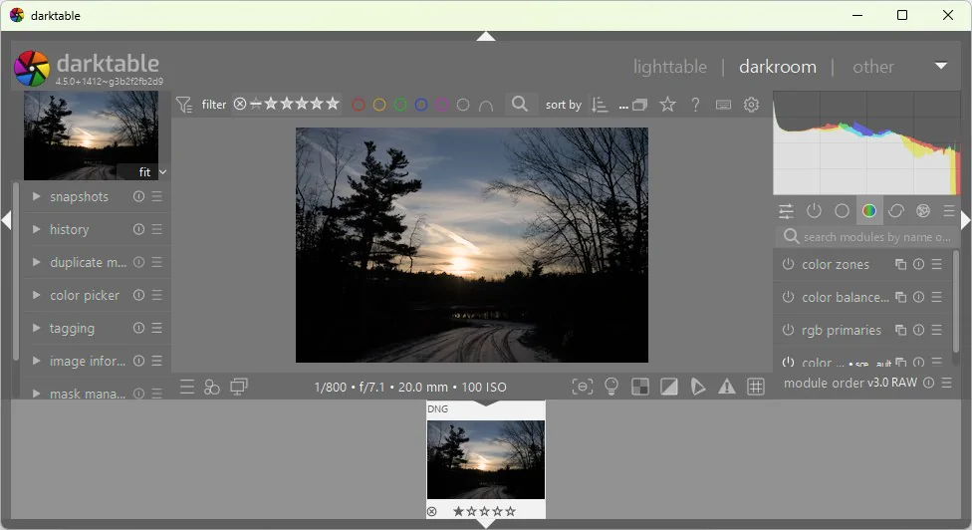Image resolution: width=972 pixels, height=530 pixels.
Task: Click the navigation preview thumbnail
Action: point(91,135)
